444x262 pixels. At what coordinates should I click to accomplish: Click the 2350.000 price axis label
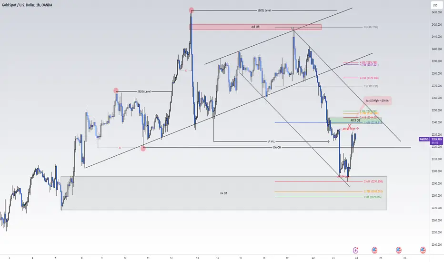436,110
